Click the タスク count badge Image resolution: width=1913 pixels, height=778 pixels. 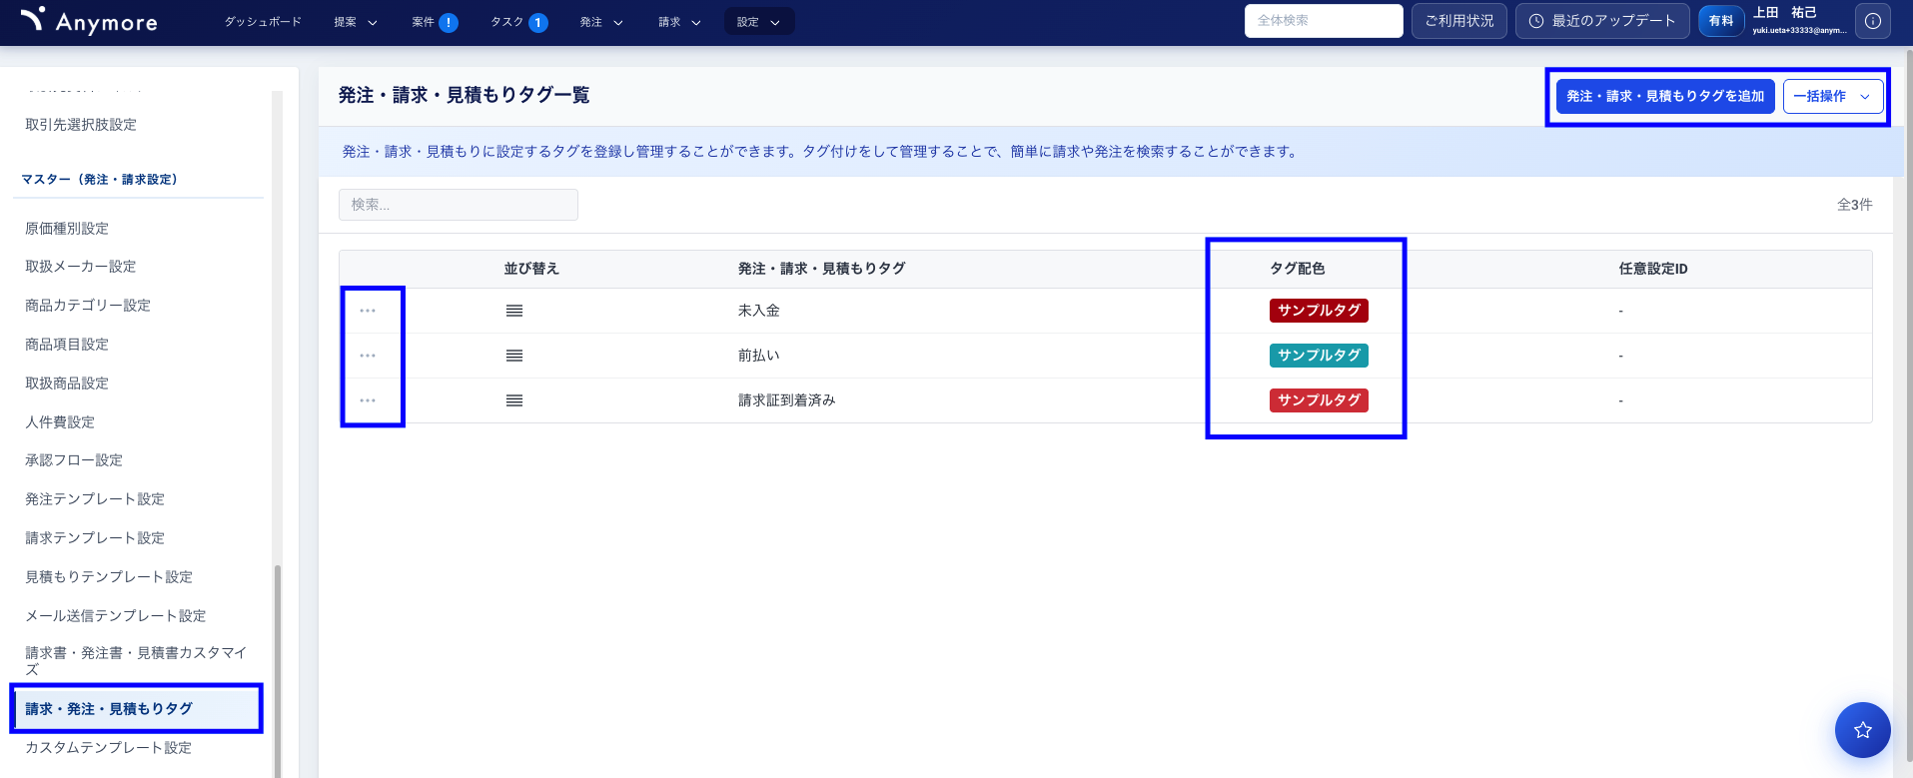pyautogui.click(x=538, y=22)
